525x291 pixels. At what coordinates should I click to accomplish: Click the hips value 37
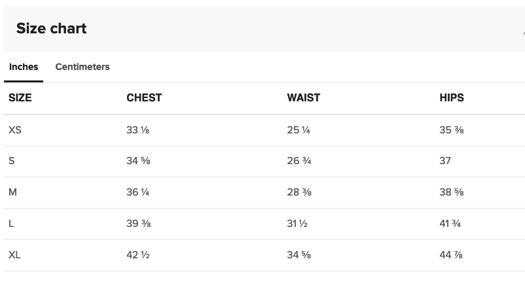coord(445,161)
